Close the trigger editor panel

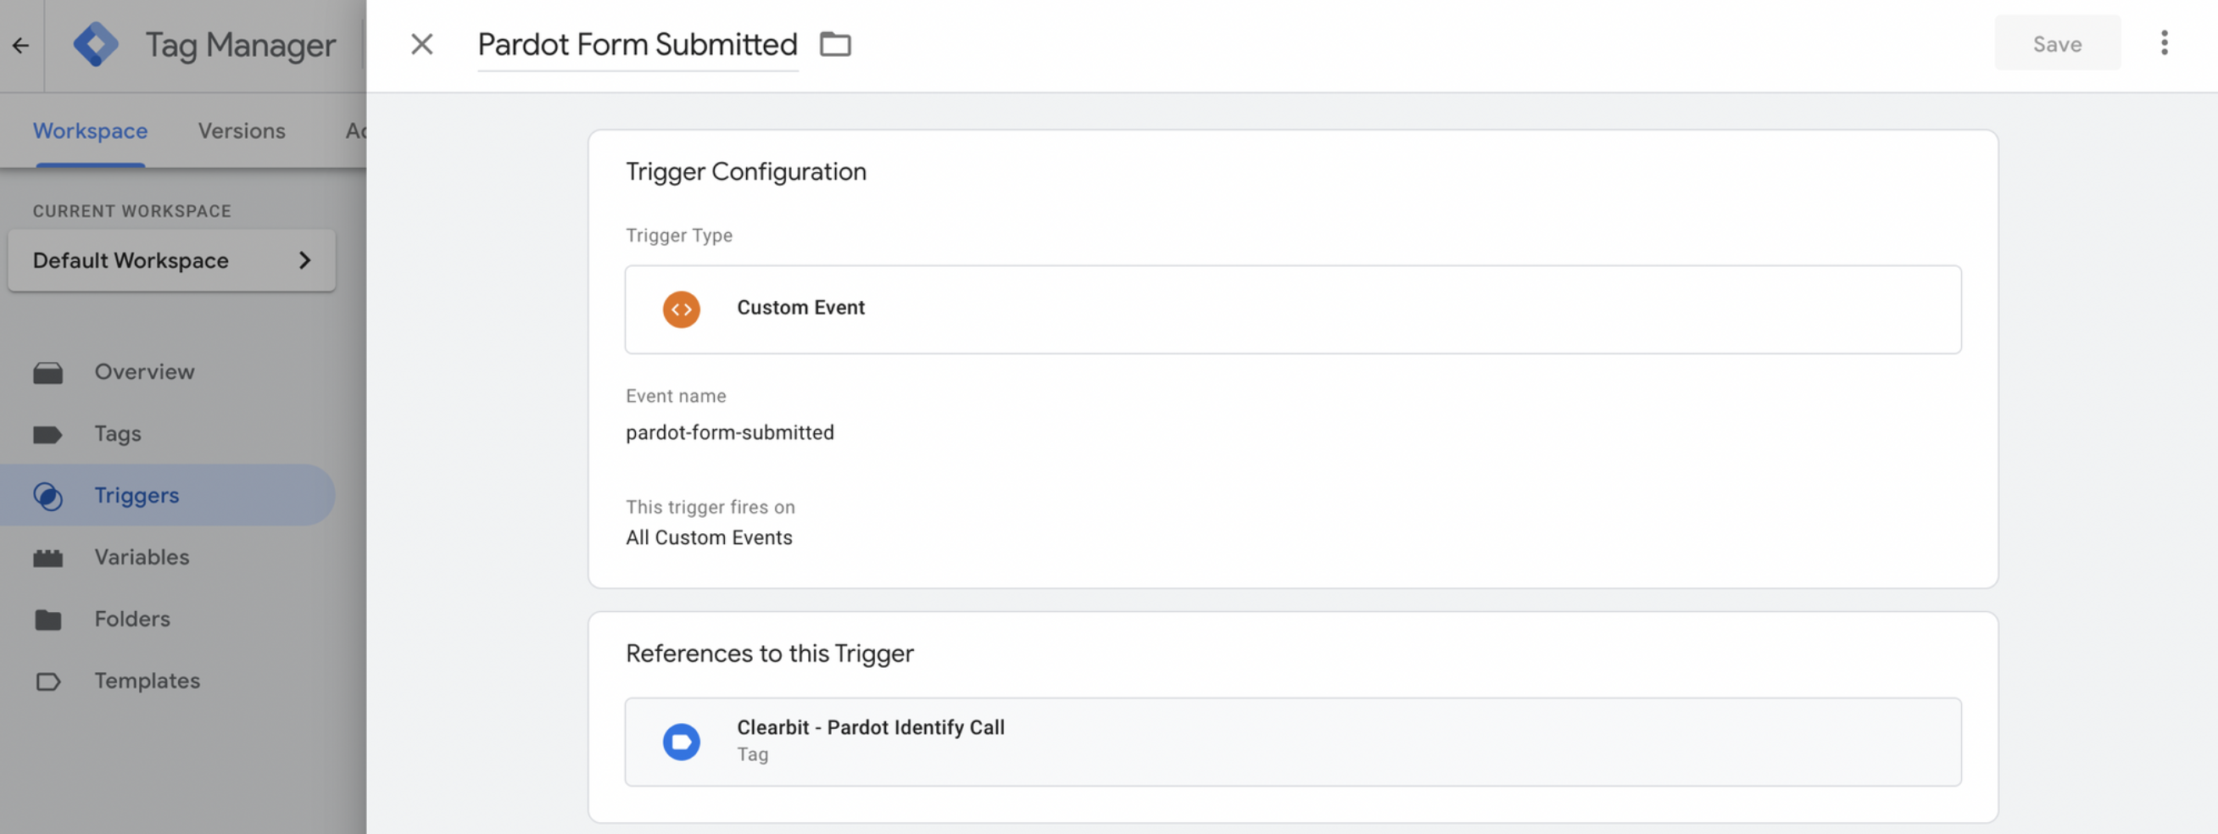[x=421, y=45]
